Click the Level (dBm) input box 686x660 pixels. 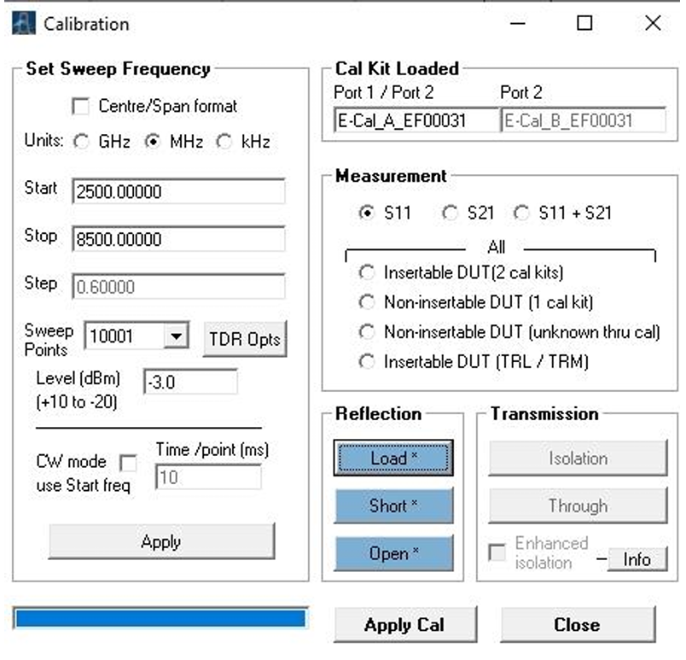click(x=190, y=383)
